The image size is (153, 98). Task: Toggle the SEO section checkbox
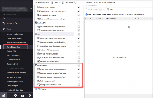pos(79,34)
